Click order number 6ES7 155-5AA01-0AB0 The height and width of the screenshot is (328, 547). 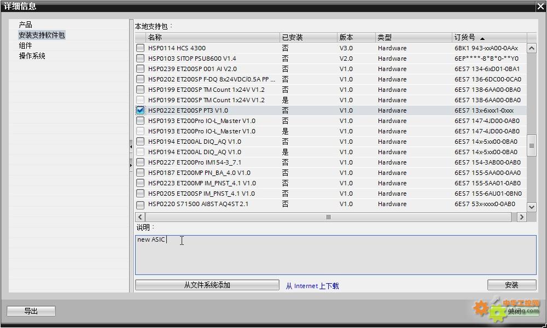coord(487,183)
